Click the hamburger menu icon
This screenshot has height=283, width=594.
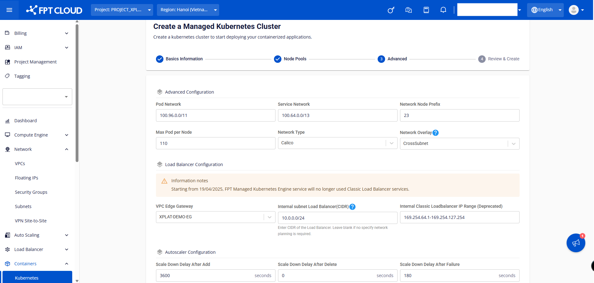pyautogui.click(x=9, y=10)
